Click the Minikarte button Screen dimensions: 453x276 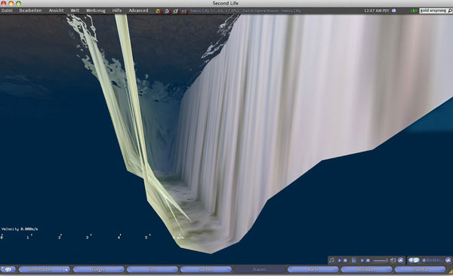point(367,269)
